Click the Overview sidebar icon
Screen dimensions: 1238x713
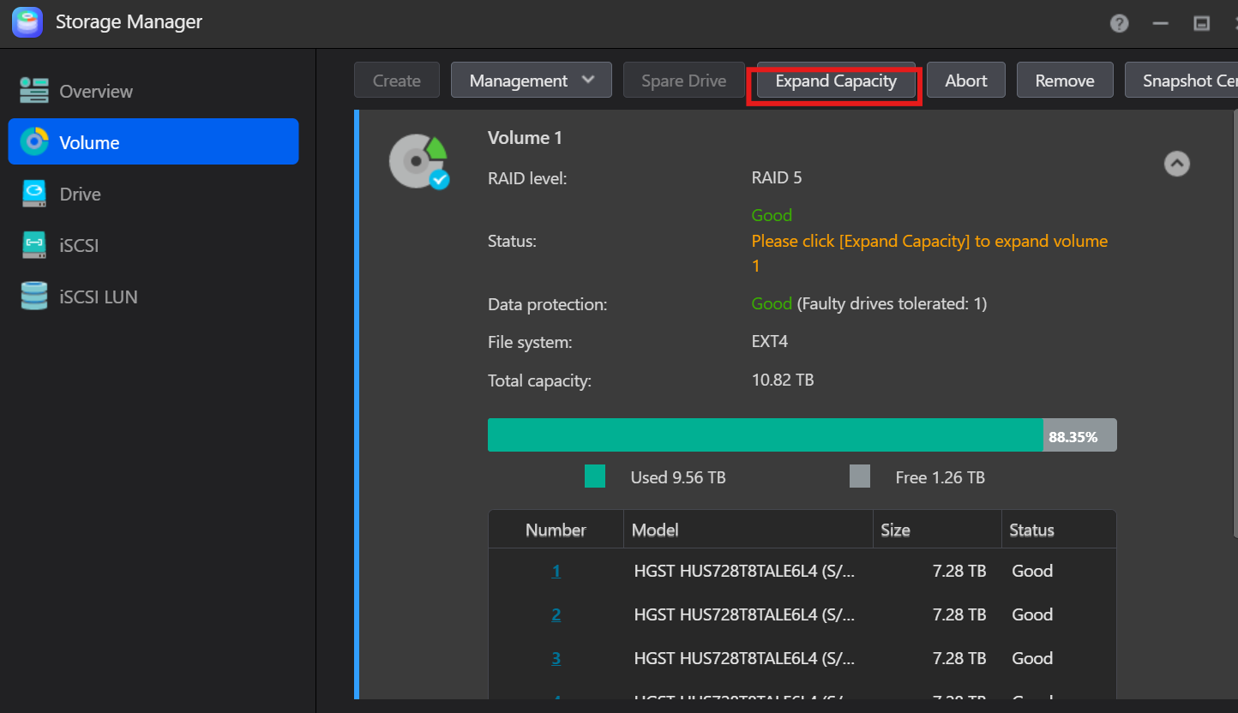point(34,91)
